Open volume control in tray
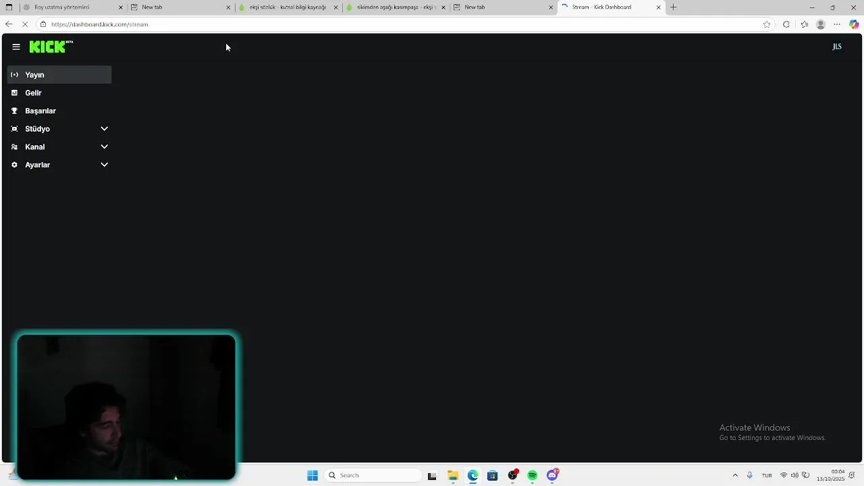Screen dimensions: 864x486 (x=794, y=475)
